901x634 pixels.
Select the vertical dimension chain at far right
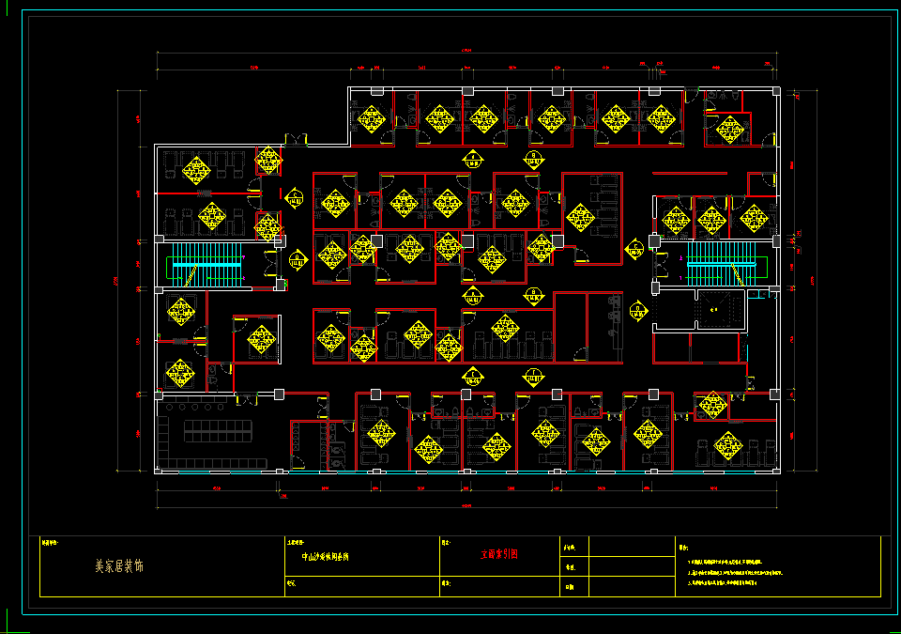[x=795, y=280]
